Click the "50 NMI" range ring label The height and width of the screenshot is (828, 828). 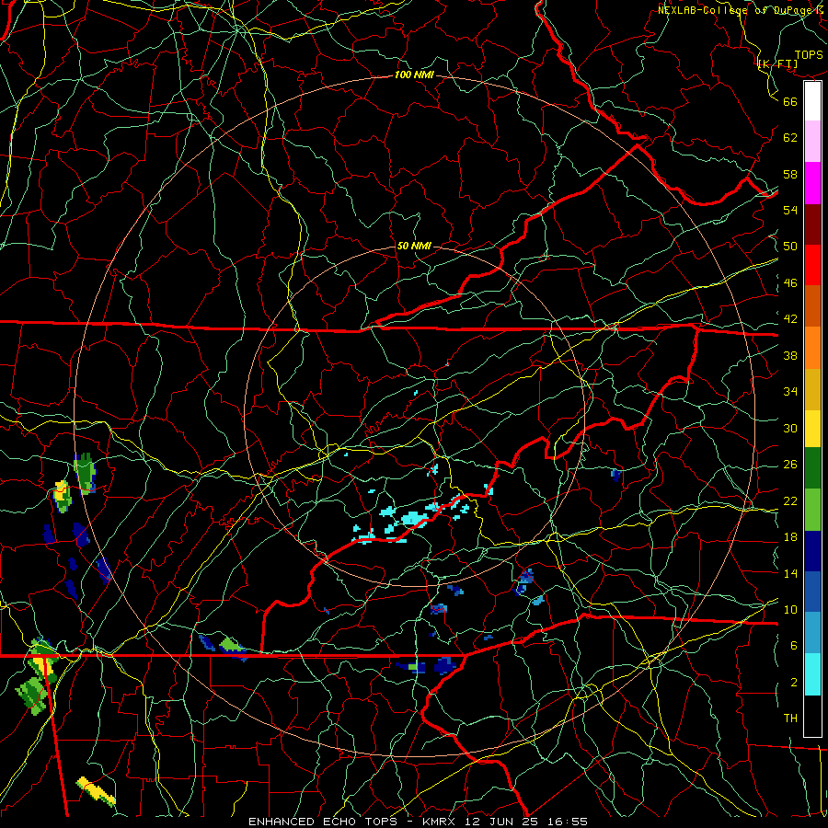pyautogui.click(x=414, y=246)
